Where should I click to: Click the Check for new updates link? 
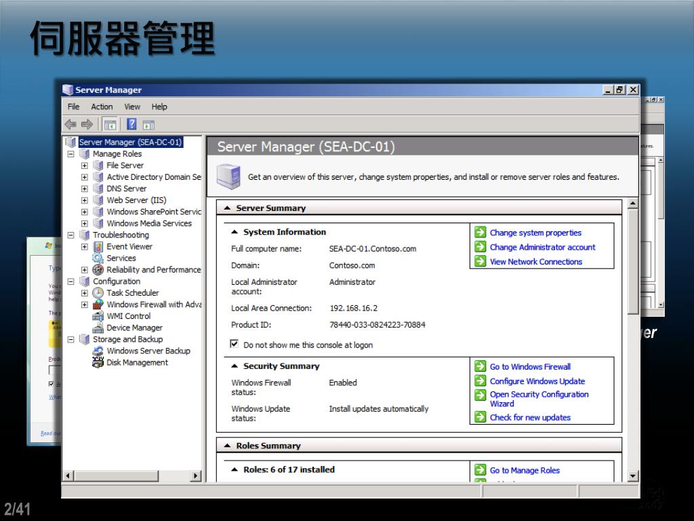[x=530, y=417]
